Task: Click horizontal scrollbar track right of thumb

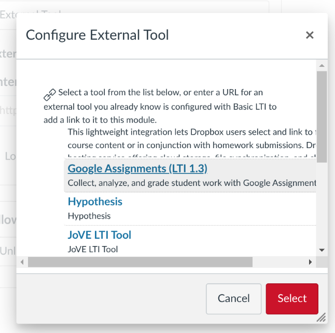Action: pyautogui.click(x=280, y=263)
